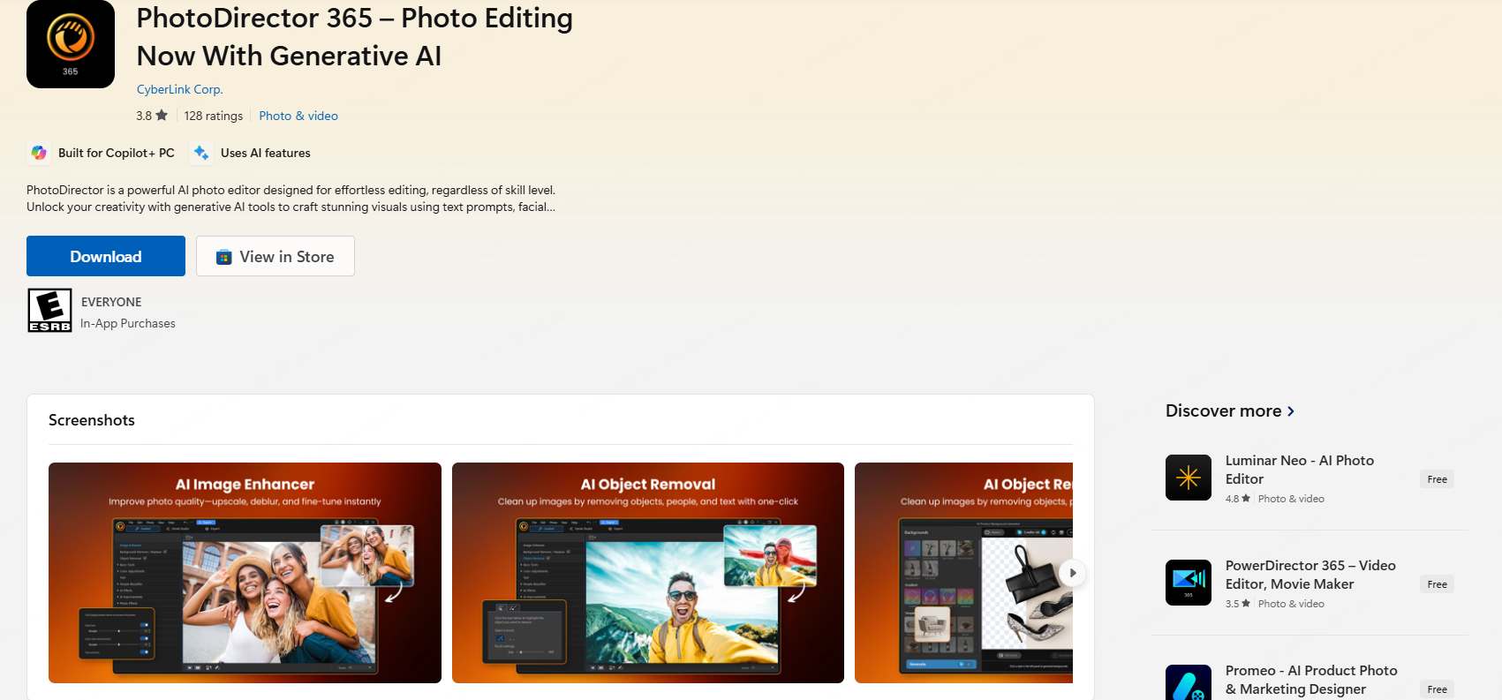
Task: Click the 128 ratings count
Action: point(213,116)
